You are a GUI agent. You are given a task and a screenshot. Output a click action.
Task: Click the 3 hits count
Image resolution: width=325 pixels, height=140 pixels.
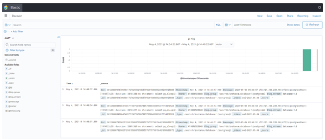(191, 39)
